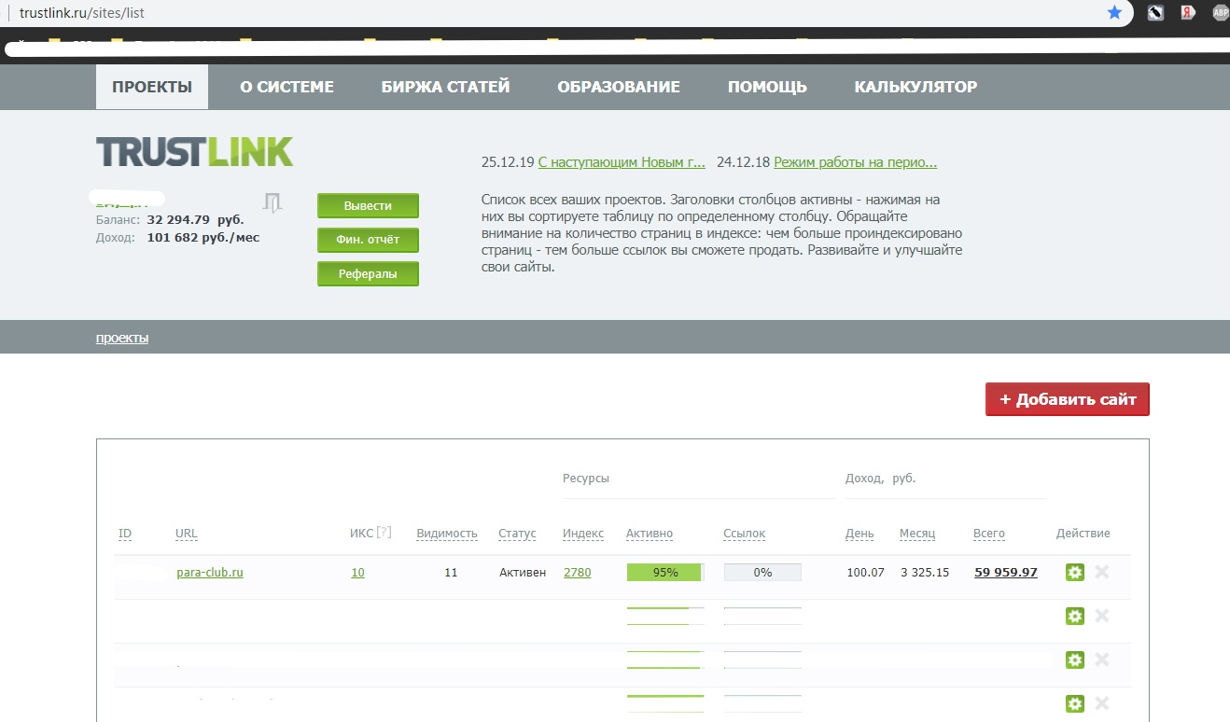Sort by the Статус column header

coord(517,534)
